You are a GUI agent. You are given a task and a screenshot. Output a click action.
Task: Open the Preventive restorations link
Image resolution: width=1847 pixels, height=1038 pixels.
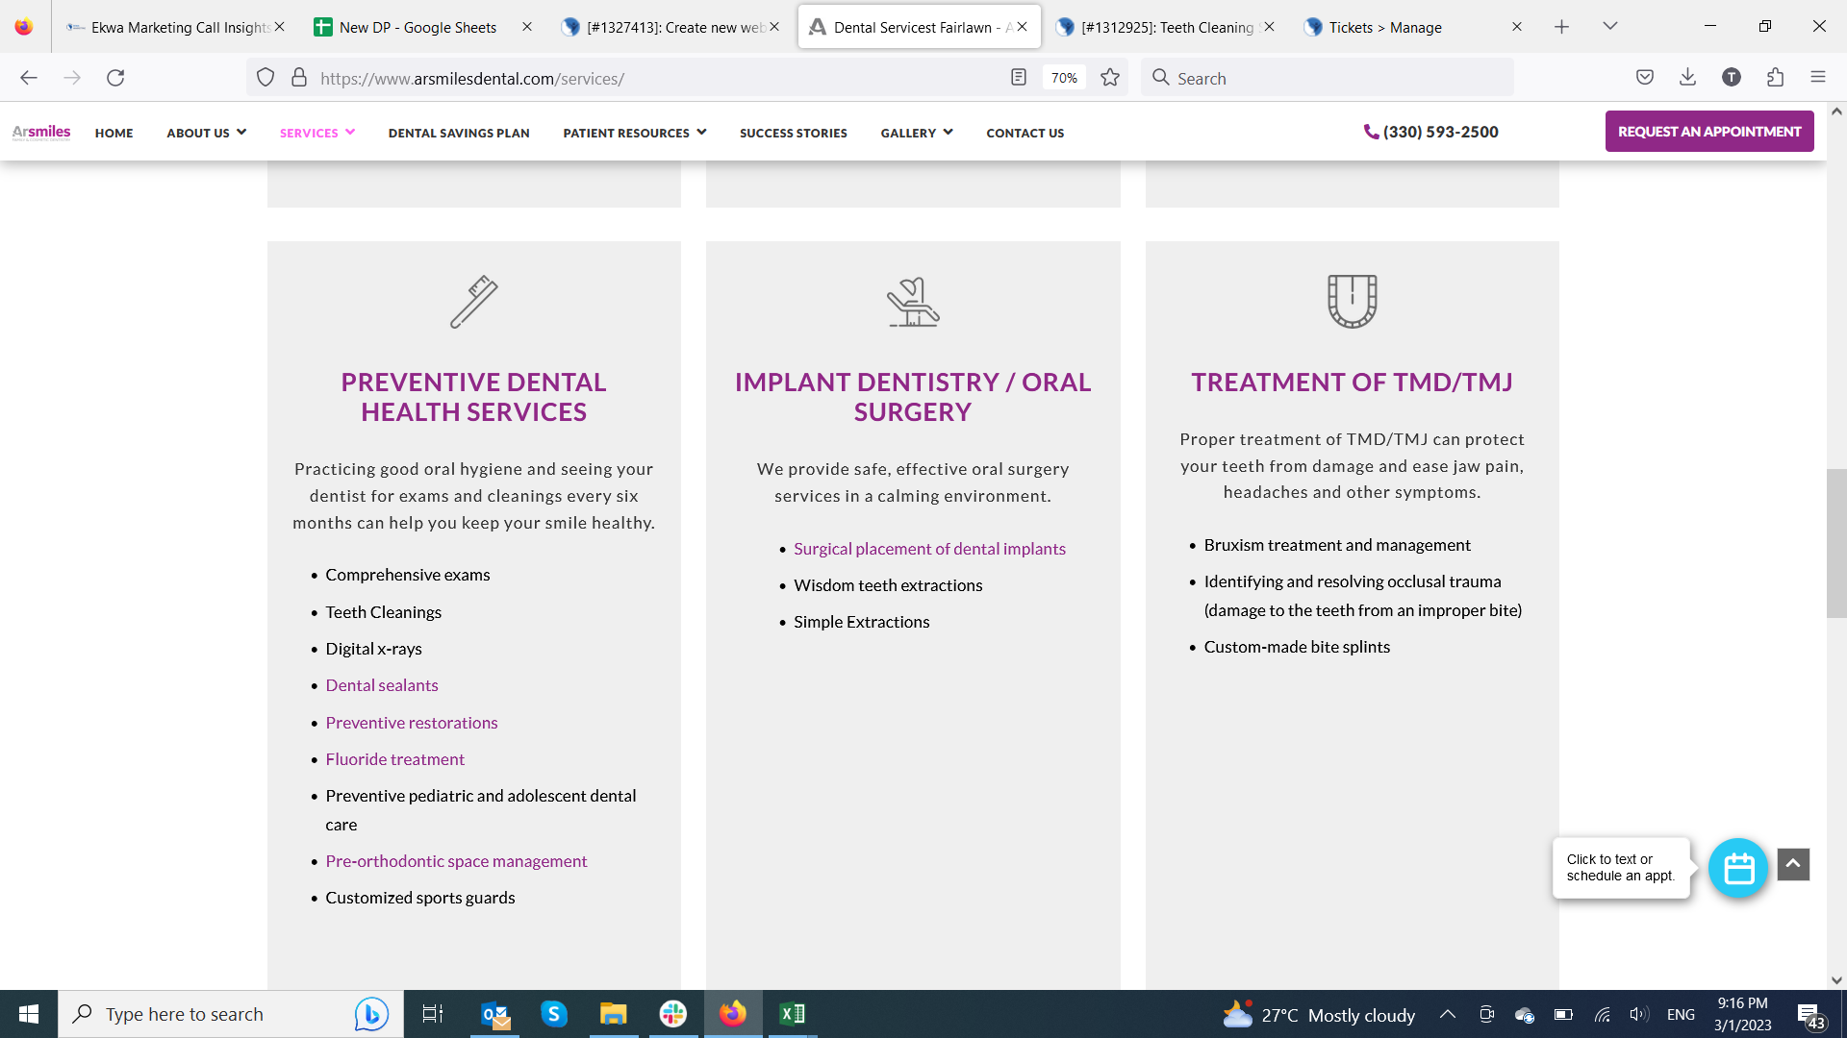coord(412,723)
